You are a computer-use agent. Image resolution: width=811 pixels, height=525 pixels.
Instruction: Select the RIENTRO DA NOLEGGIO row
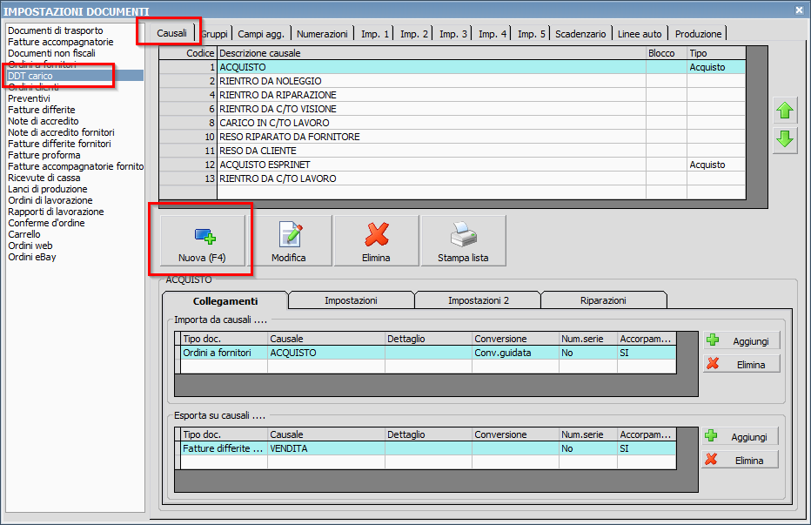[x=452, y=81]
